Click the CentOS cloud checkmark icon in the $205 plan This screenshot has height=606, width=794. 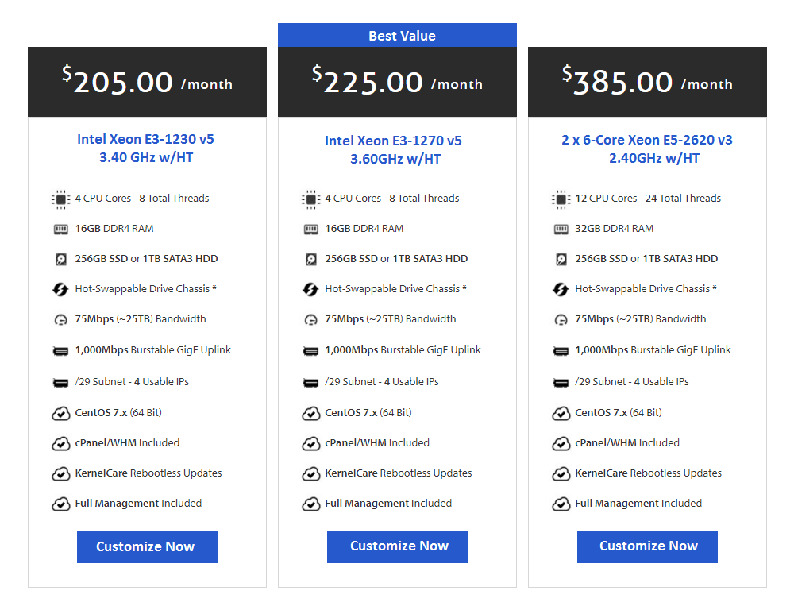point(61,413)
